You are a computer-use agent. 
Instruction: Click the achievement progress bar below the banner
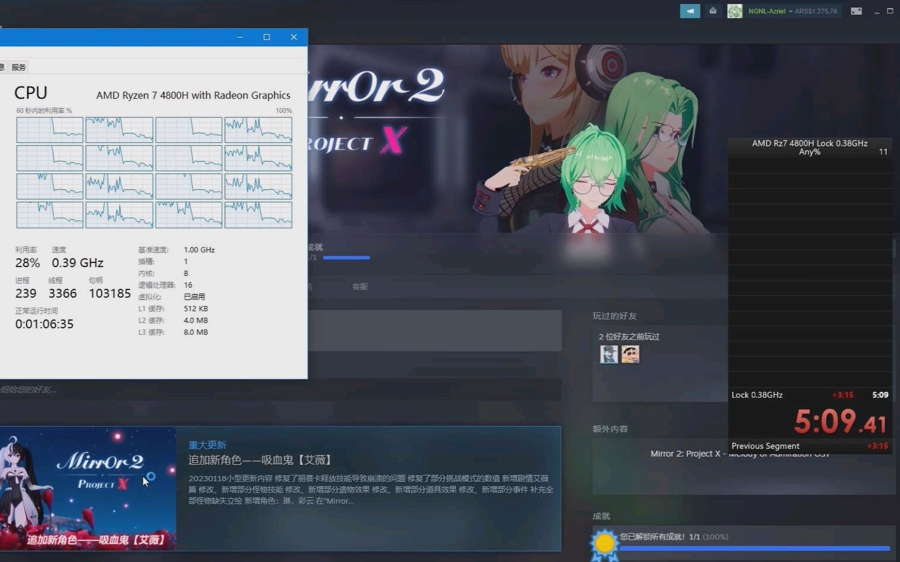(x=346, y=258)
